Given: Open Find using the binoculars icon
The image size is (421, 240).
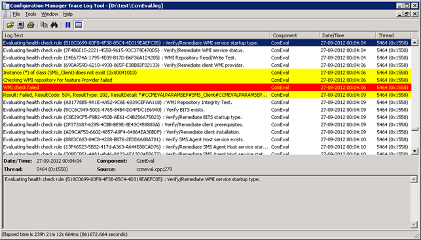Looking at the screenshot, I should tap(54, 25).
